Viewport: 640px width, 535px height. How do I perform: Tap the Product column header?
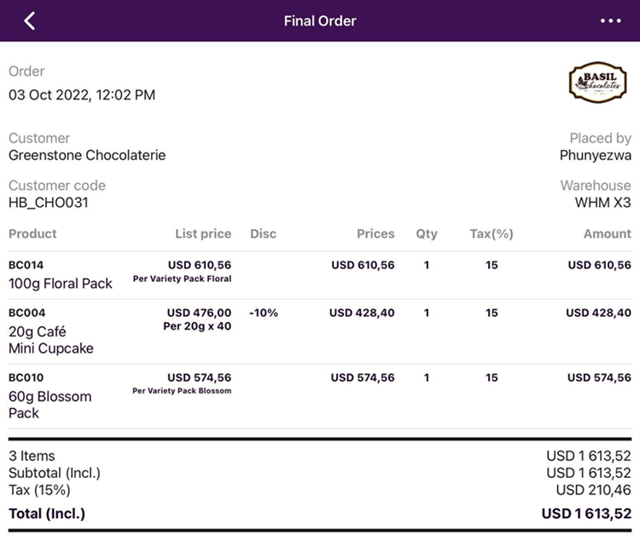(32, 233)
